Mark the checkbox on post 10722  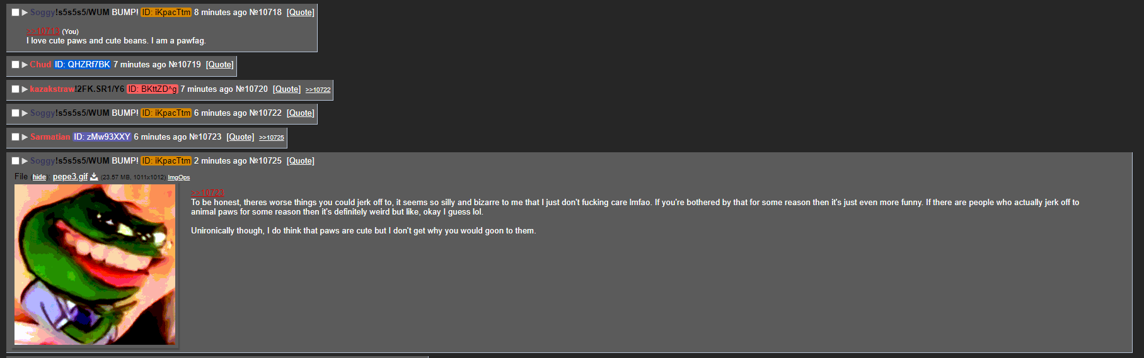point(15,113)
